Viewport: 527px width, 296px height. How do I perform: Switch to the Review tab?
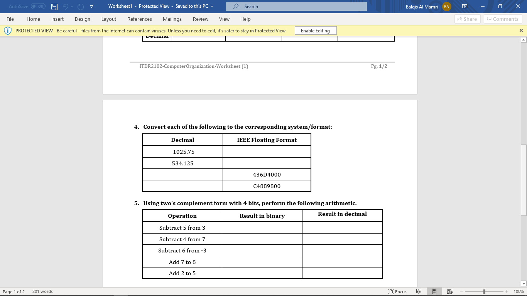click(200, 19)
